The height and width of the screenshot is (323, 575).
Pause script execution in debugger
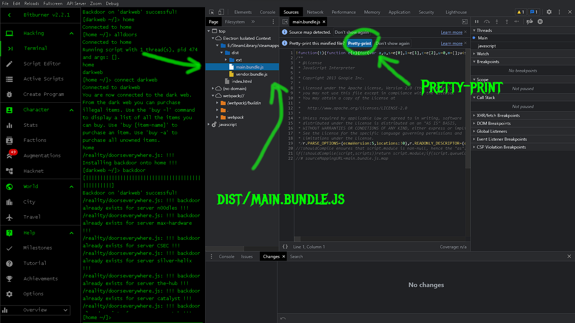point(477,22)
